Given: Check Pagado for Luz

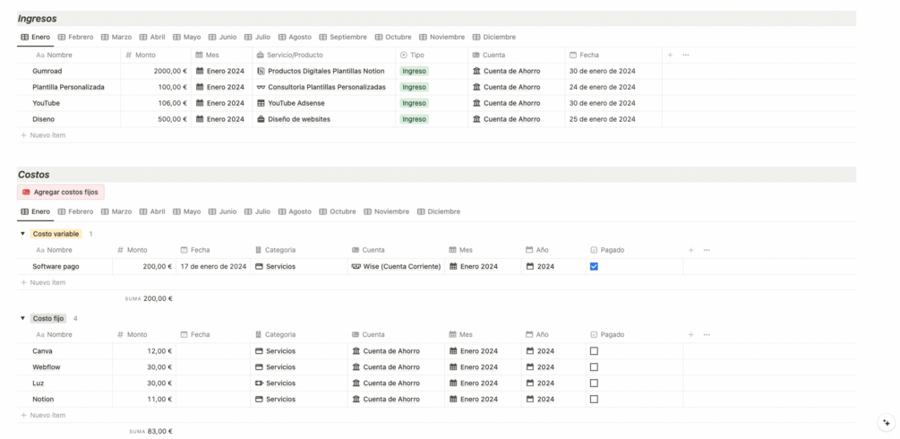Looking at the screenshot, I should coord(594,383).
